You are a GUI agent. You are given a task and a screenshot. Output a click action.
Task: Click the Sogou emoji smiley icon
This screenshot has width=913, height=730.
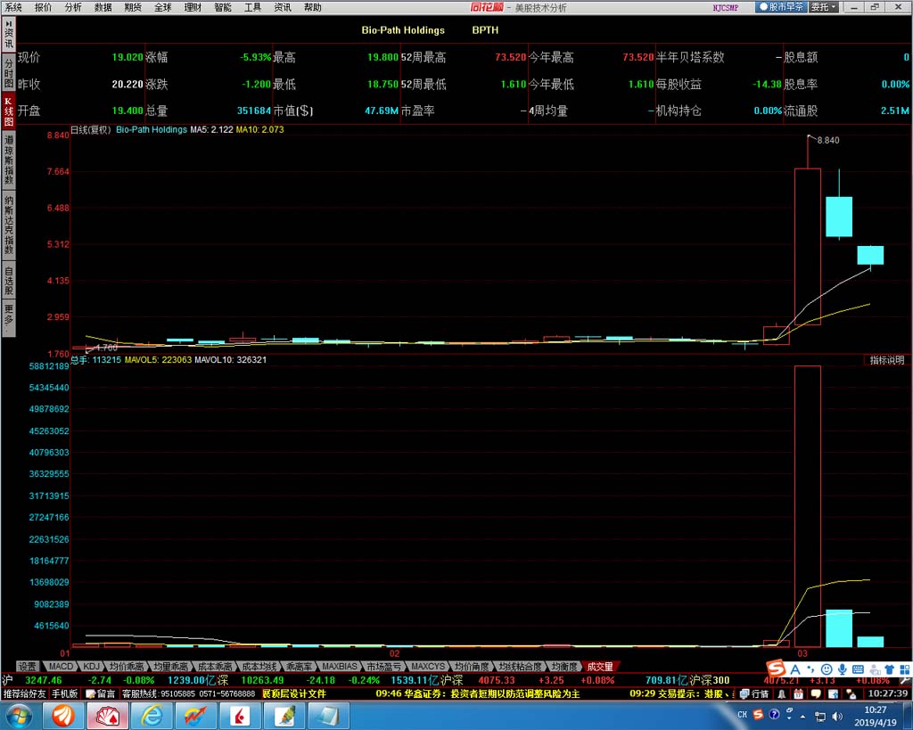click(827, 669)
